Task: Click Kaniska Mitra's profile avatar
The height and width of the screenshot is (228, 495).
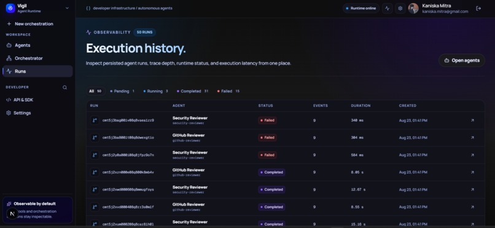Action: pos(413,8)
